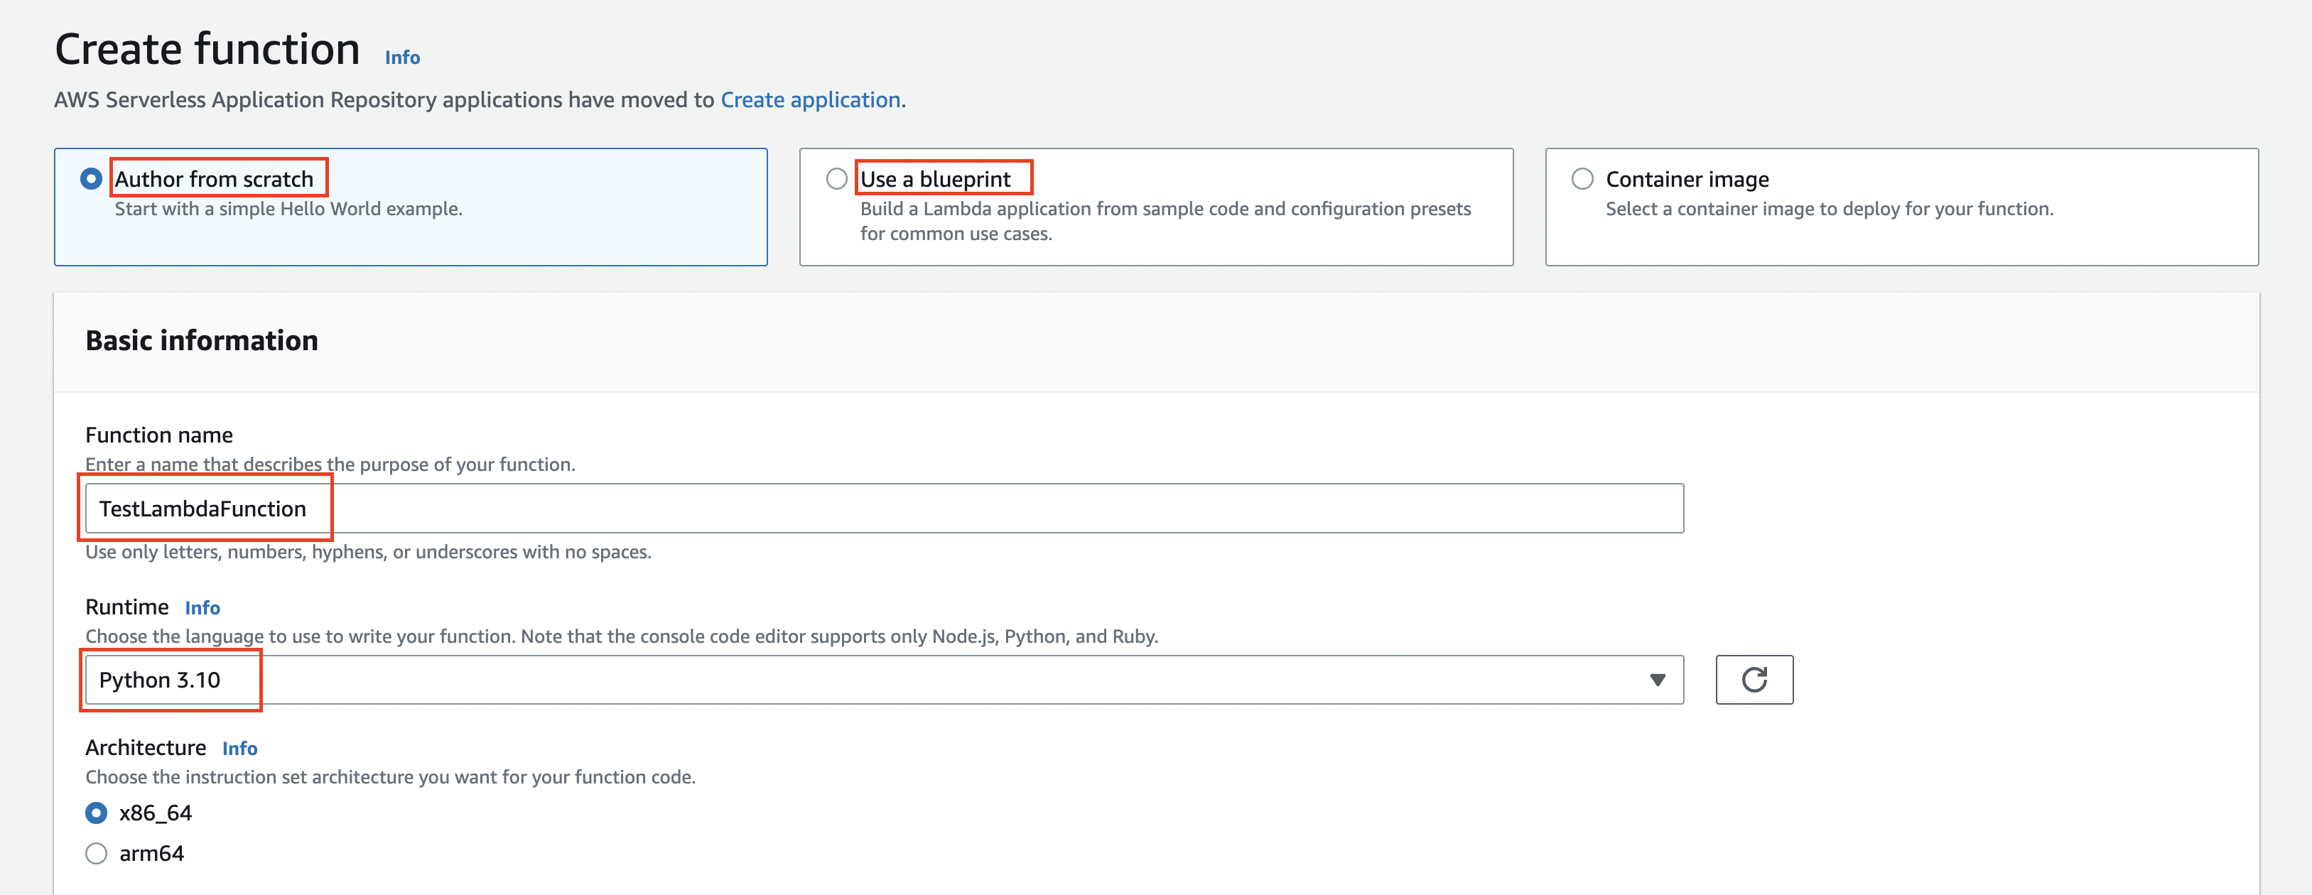Select the Use a blueprint radio option
Viewport: 2312px width, 895px height.
coord(836,178)
